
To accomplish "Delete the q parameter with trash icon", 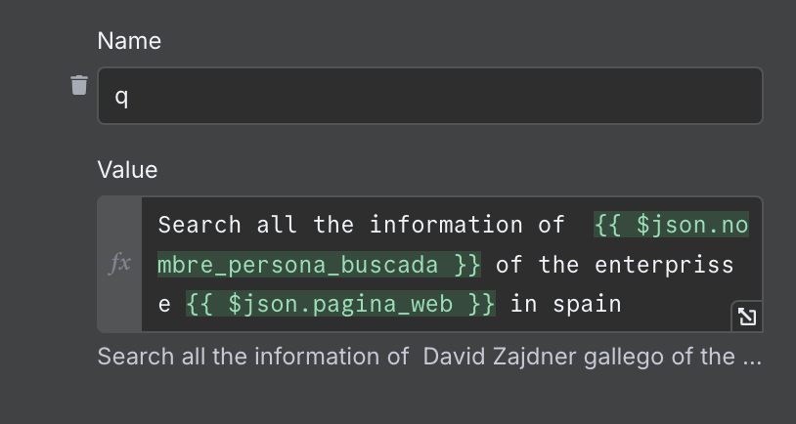I will tap(79, 85).
